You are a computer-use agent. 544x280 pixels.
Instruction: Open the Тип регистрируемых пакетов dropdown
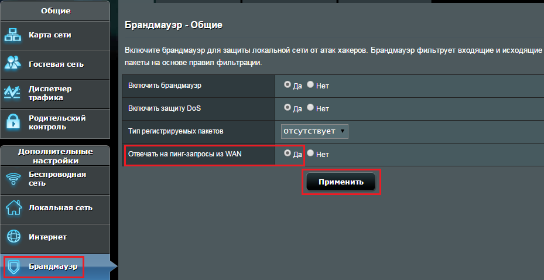click(314, 131)
